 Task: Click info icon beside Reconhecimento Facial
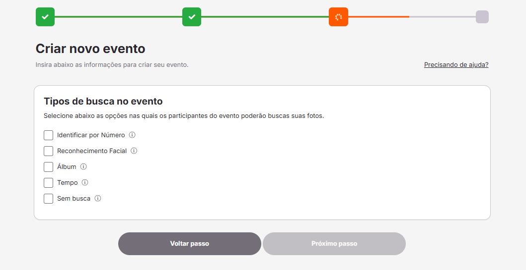(x=134, y=151)
